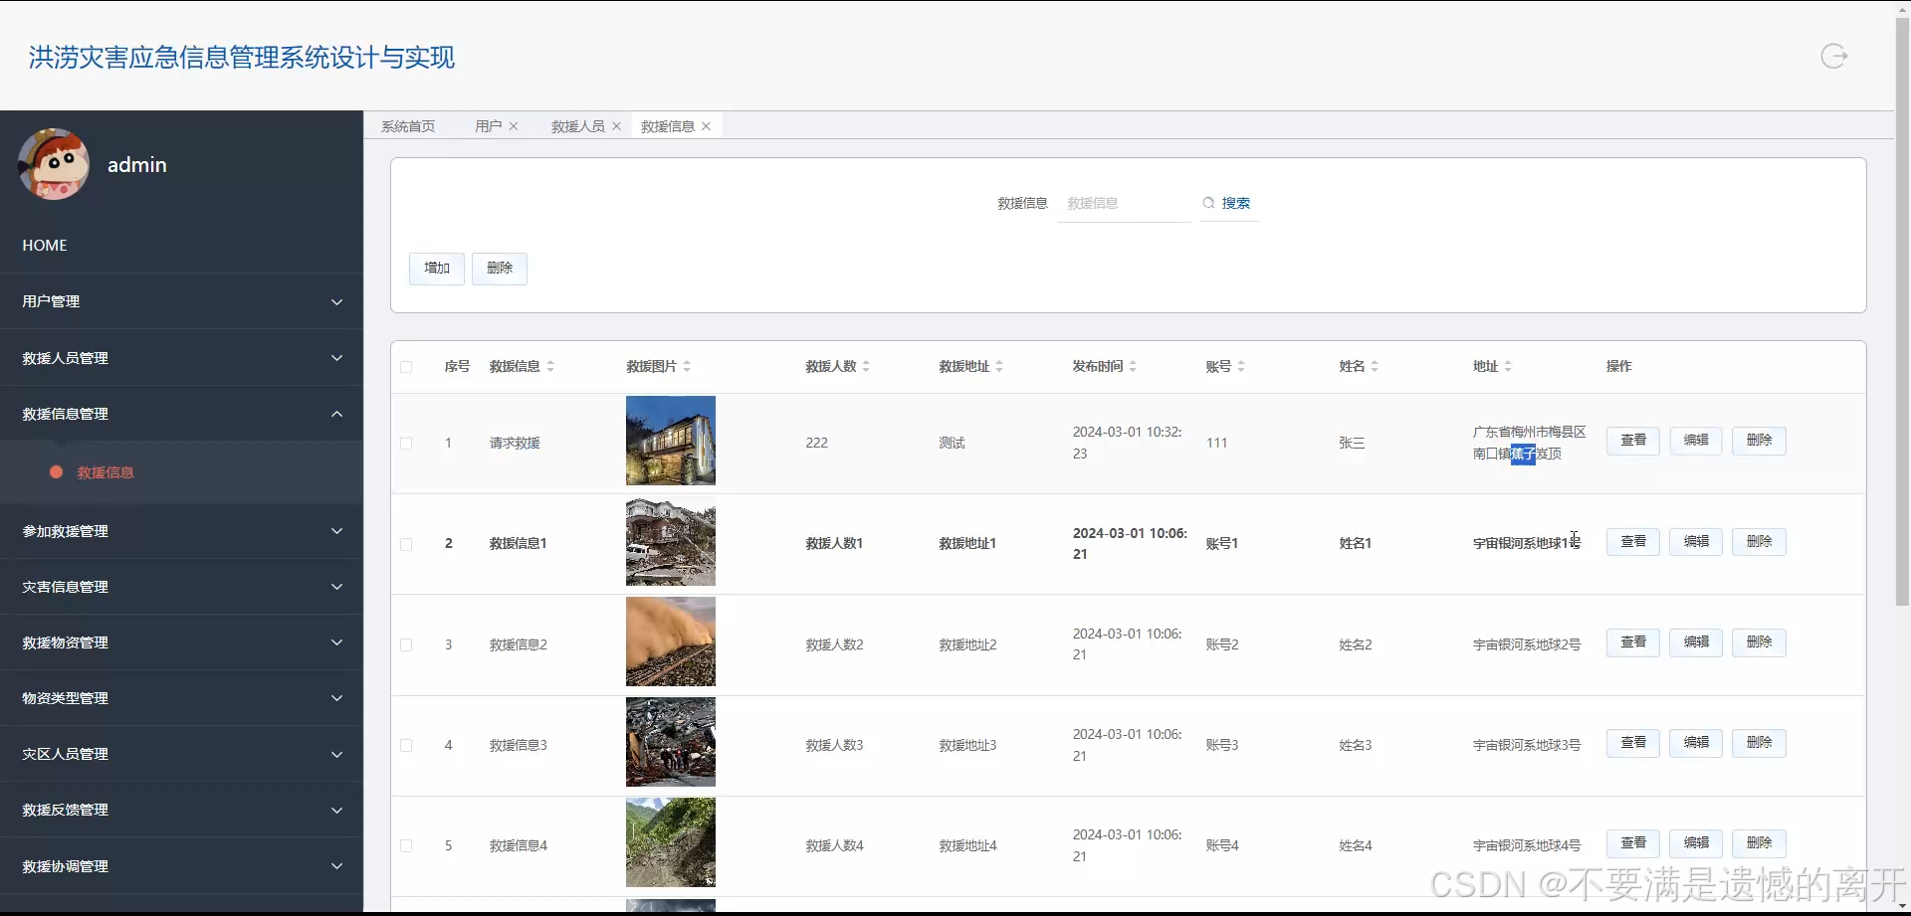Switch to the 用户 tab
1911x916 pixels.
[x=488, y=126]
